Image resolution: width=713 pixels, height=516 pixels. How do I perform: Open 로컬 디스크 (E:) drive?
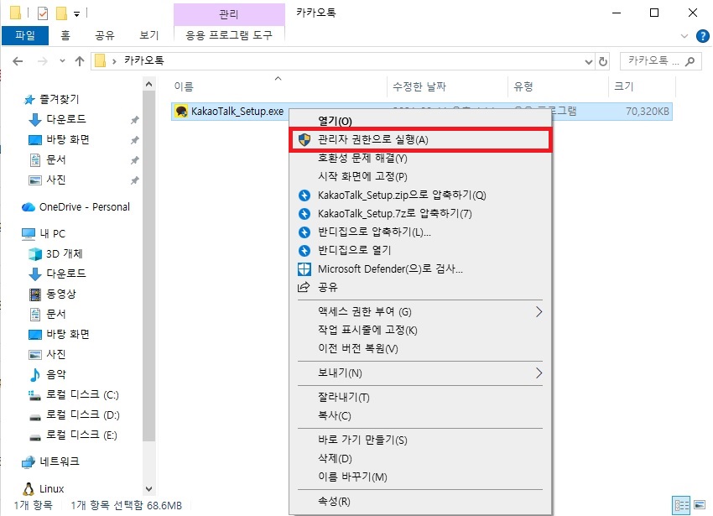point(73,435)
